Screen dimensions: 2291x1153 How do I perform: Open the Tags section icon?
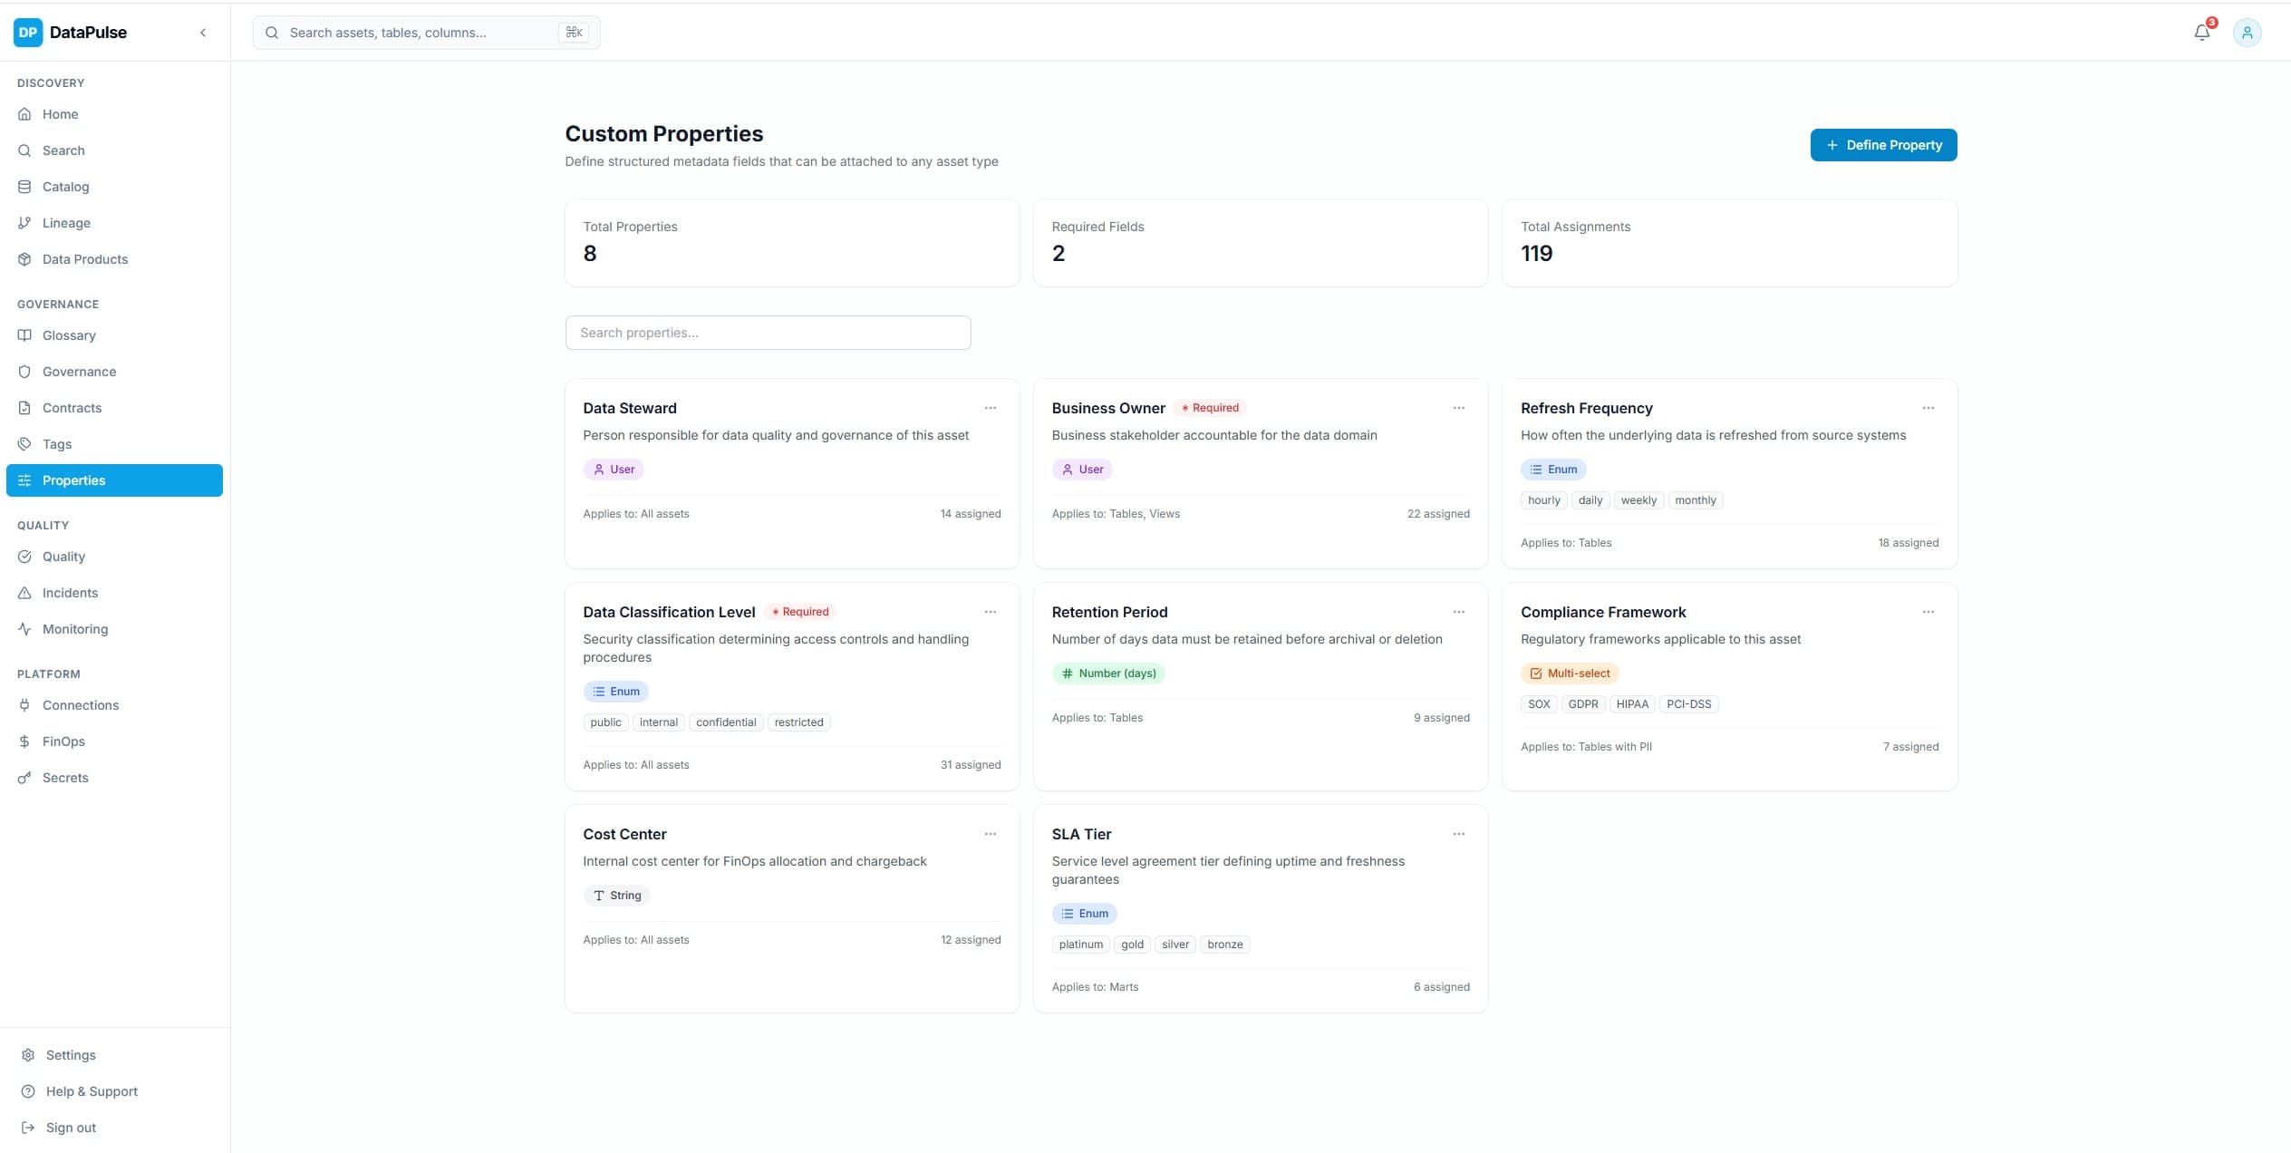(25, 443)
